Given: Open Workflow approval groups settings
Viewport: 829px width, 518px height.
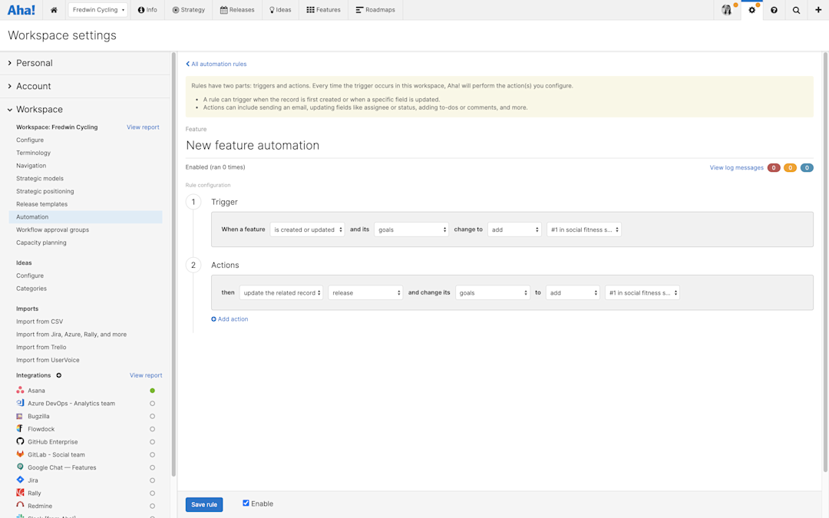Looking at the screenshot, I should [52, 230].
